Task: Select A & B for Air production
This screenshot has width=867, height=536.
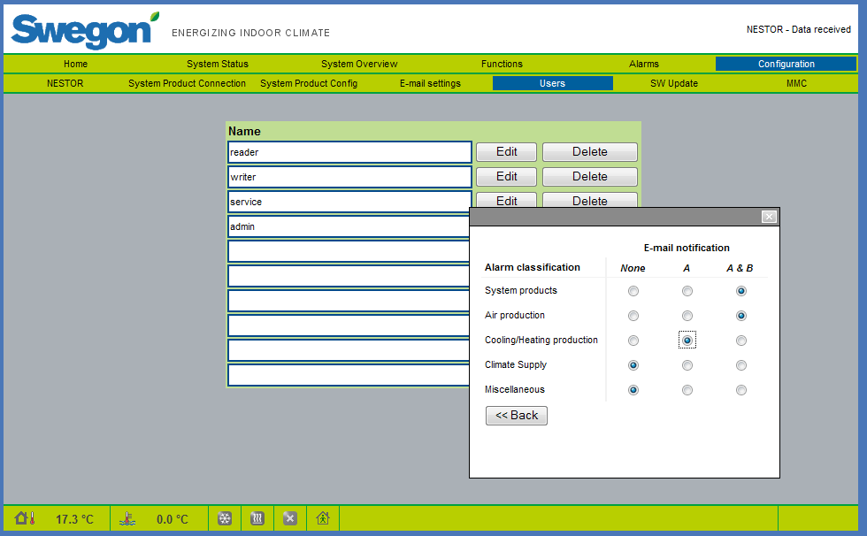Action: coord(741,316)
